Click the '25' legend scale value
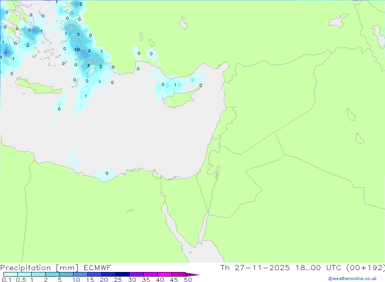 118,280
